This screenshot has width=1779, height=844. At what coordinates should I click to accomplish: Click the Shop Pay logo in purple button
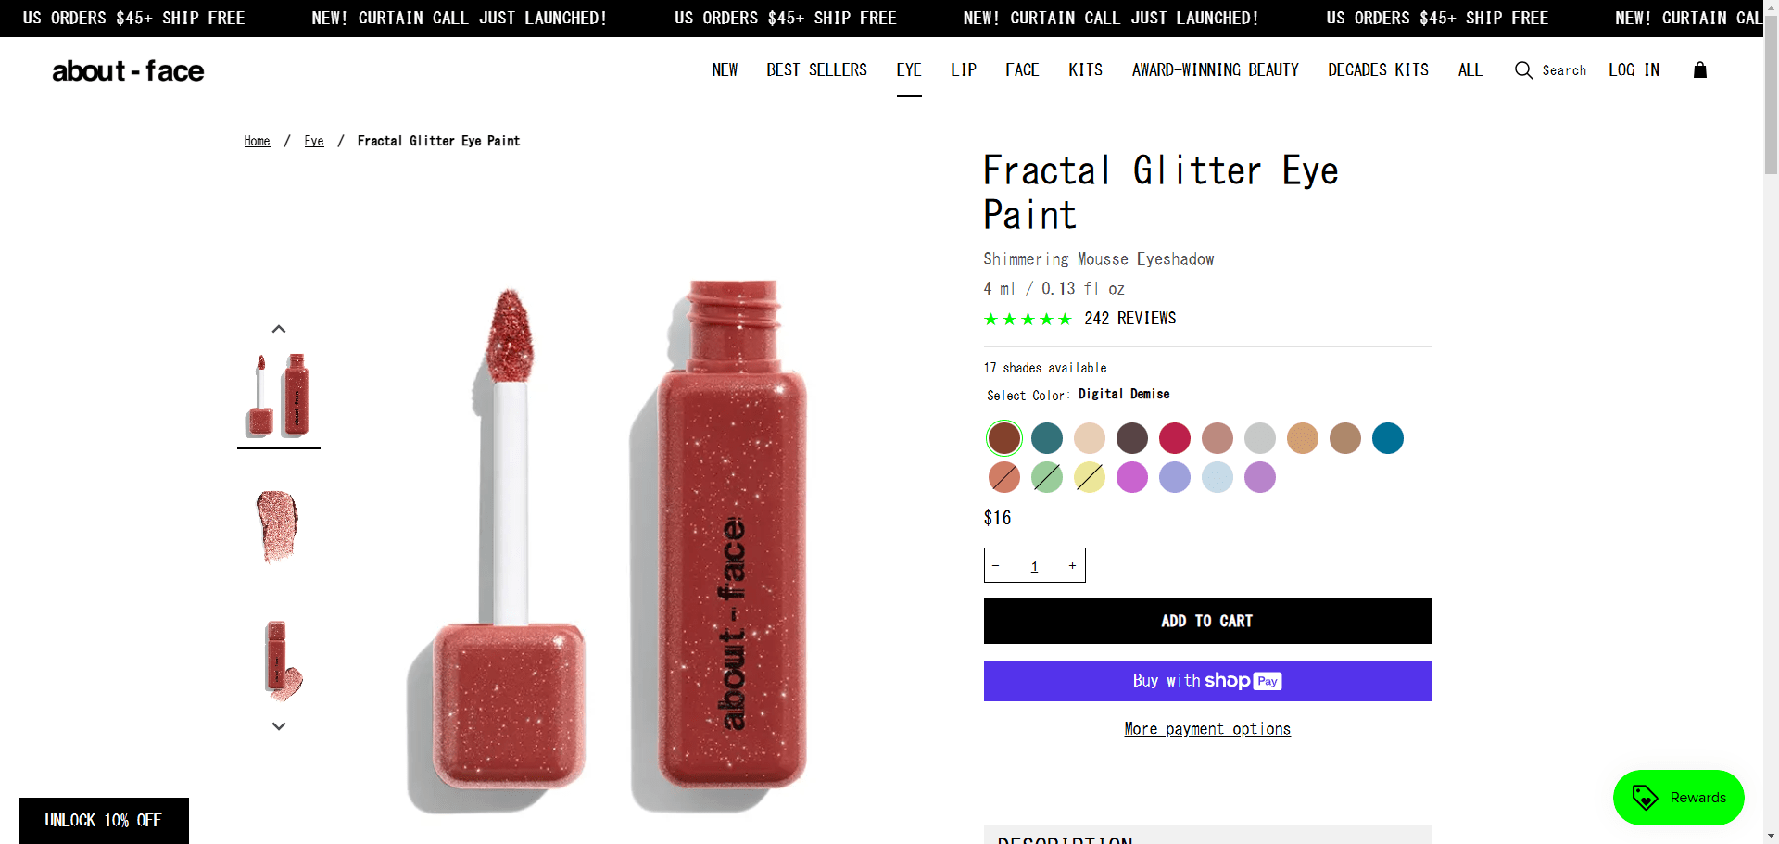tap(1245, 681)
